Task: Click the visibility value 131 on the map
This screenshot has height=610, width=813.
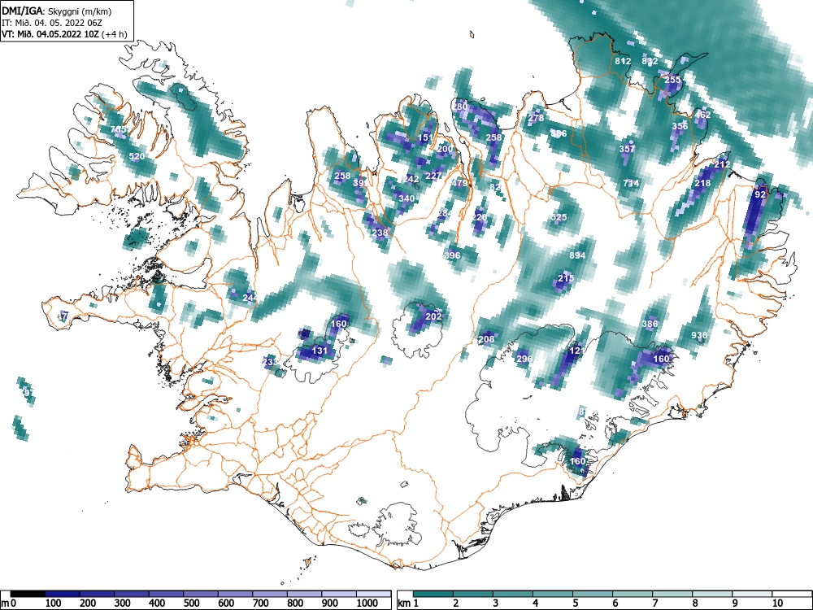Action: [320, 351]
